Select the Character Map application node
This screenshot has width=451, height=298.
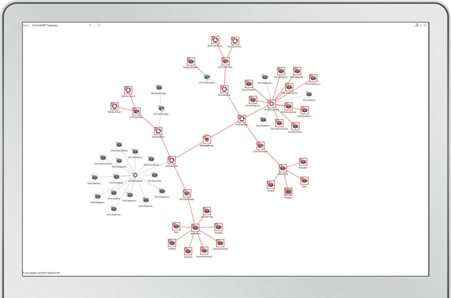click(x=207, y=211)
